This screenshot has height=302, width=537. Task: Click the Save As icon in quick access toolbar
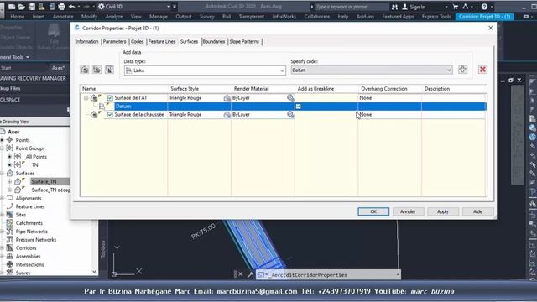click(41, 7)
